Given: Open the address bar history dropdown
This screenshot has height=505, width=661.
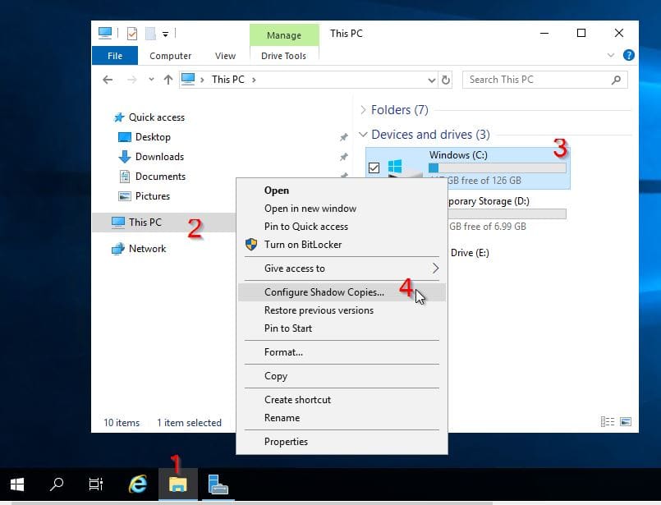Looking at the screenshot, I should point(431,80).
